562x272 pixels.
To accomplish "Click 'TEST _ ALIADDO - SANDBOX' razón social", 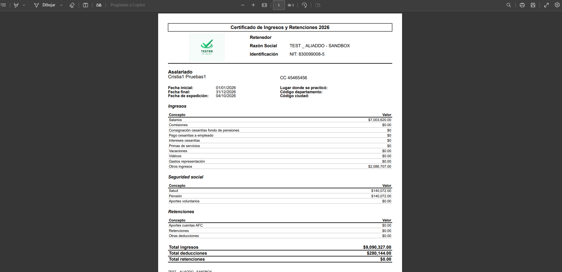I will pos(320,46).
